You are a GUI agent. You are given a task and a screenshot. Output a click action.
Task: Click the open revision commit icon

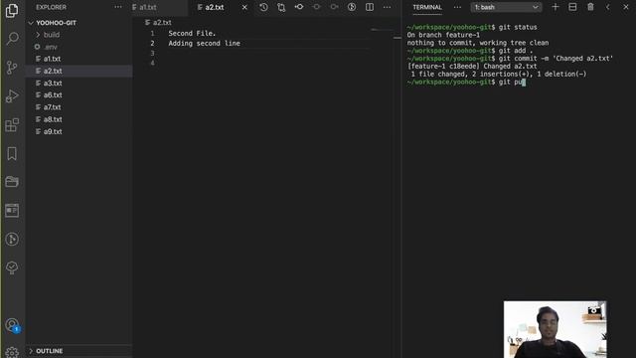tap(299, 7)
